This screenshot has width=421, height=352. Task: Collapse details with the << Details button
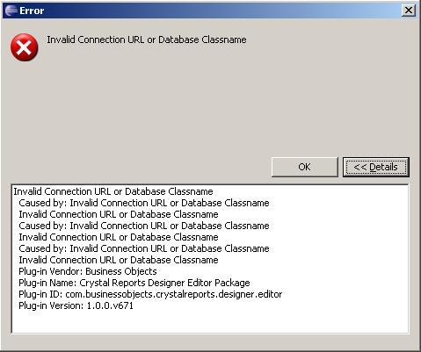376,167
